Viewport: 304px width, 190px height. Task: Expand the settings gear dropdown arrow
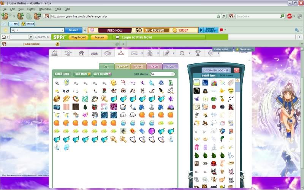(x=218, y=53)
